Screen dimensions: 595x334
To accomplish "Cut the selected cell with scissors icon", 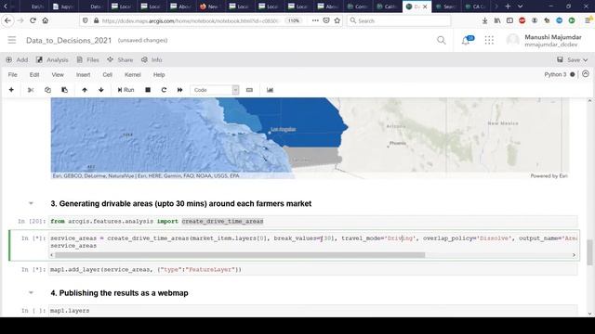I will [31, 90].
